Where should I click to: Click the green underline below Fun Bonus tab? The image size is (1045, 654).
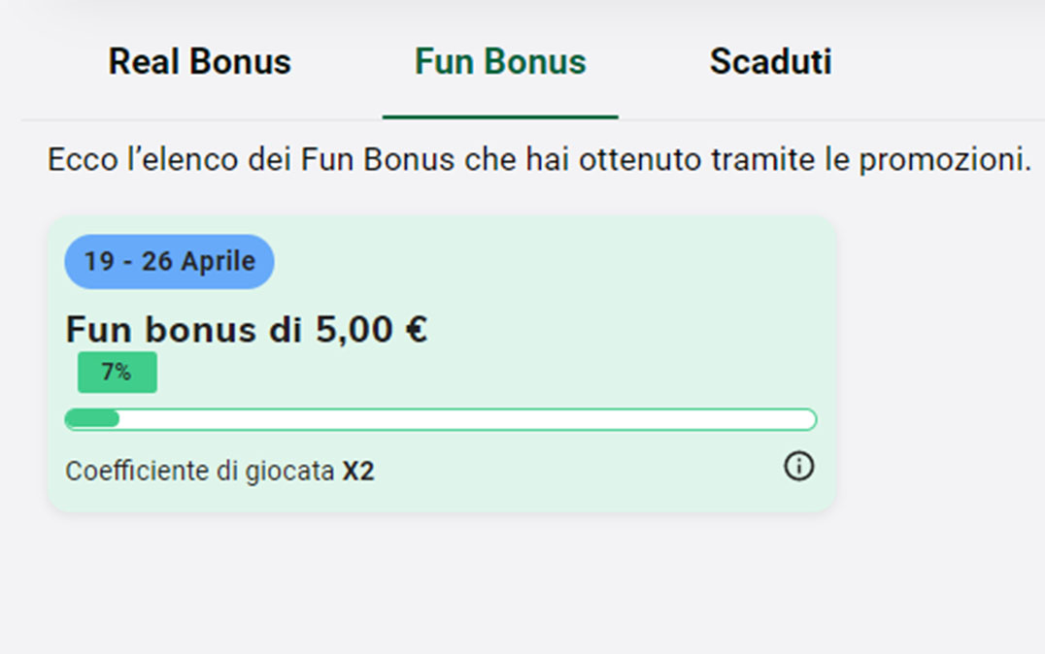point(500,117)
